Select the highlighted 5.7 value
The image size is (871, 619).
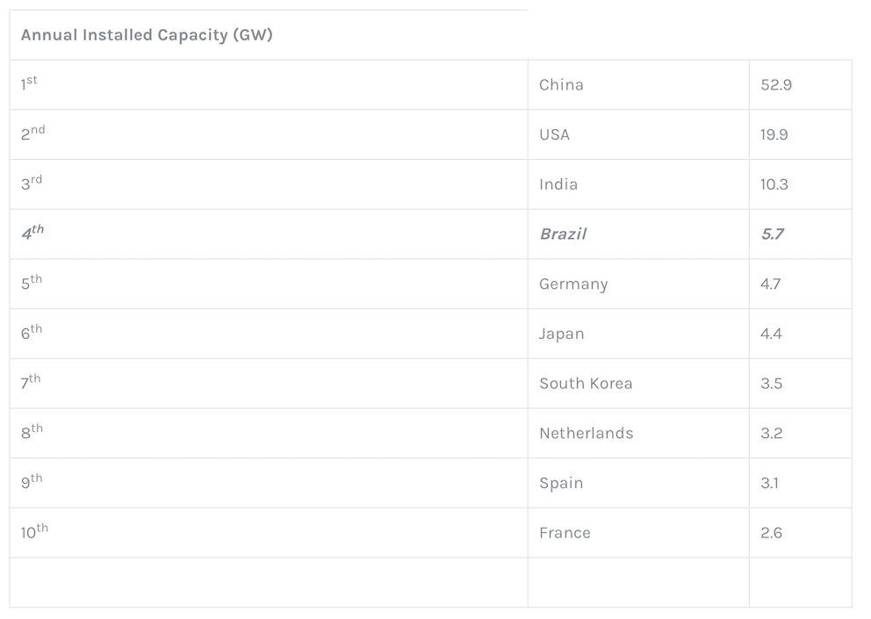point(773,234)
